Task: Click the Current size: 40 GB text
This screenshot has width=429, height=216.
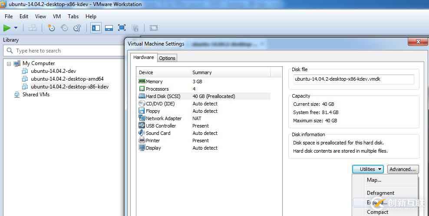Action: [x=313, y=104]
